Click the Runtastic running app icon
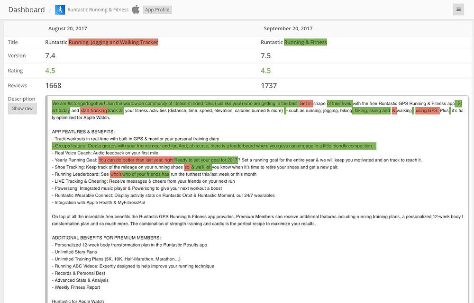This screenshot has width=474, height=303. [x=60, y=9]
